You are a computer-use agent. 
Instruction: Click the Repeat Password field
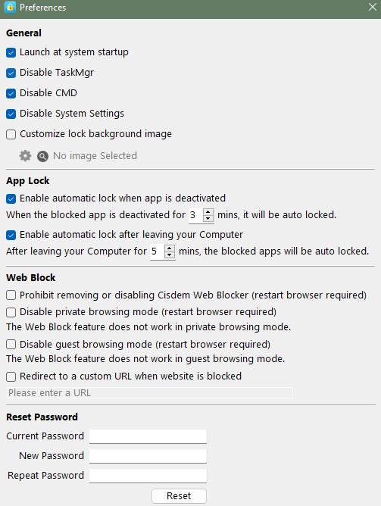pos(148,476)
